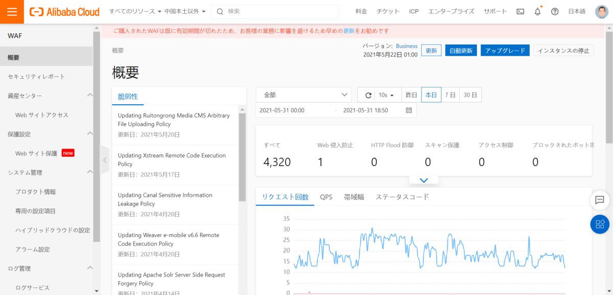Screen dimensions: 613x295
Task: Click the blue floating apps icon
Action: point(600,224)
